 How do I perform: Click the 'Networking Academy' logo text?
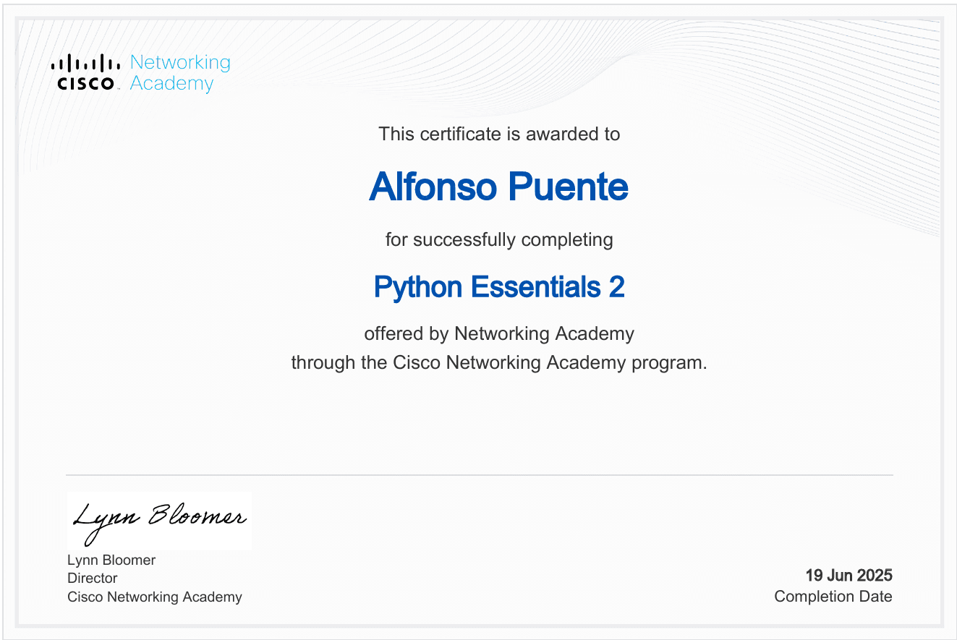[x=180, y=73]
